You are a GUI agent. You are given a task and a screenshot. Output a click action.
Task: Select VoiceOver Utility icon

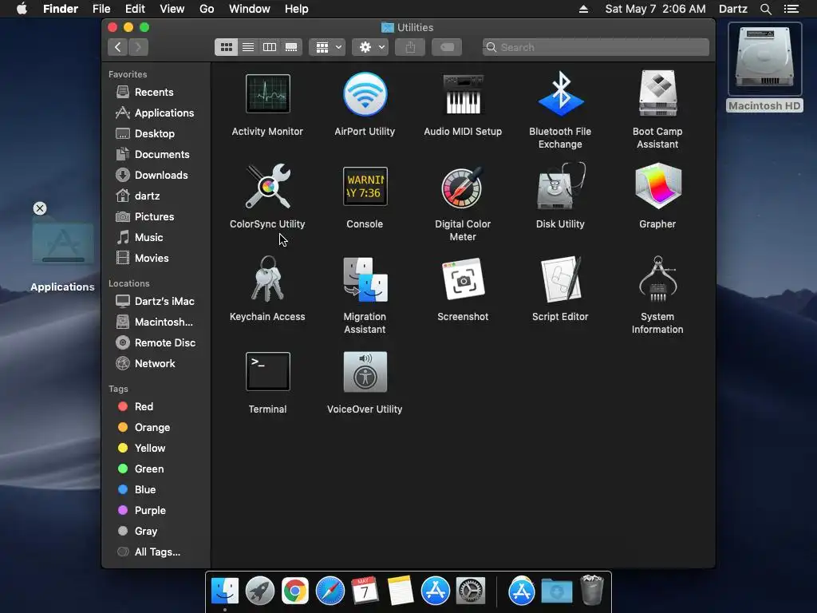[x=365, y=372]
